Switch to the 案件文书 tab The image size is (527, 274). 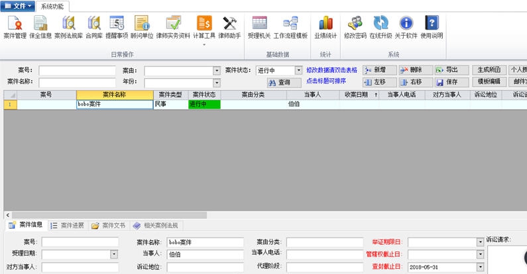pos(109,226)
